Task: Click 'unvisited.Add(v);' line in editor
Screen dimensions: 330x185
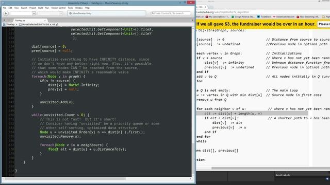Action: 57,102
